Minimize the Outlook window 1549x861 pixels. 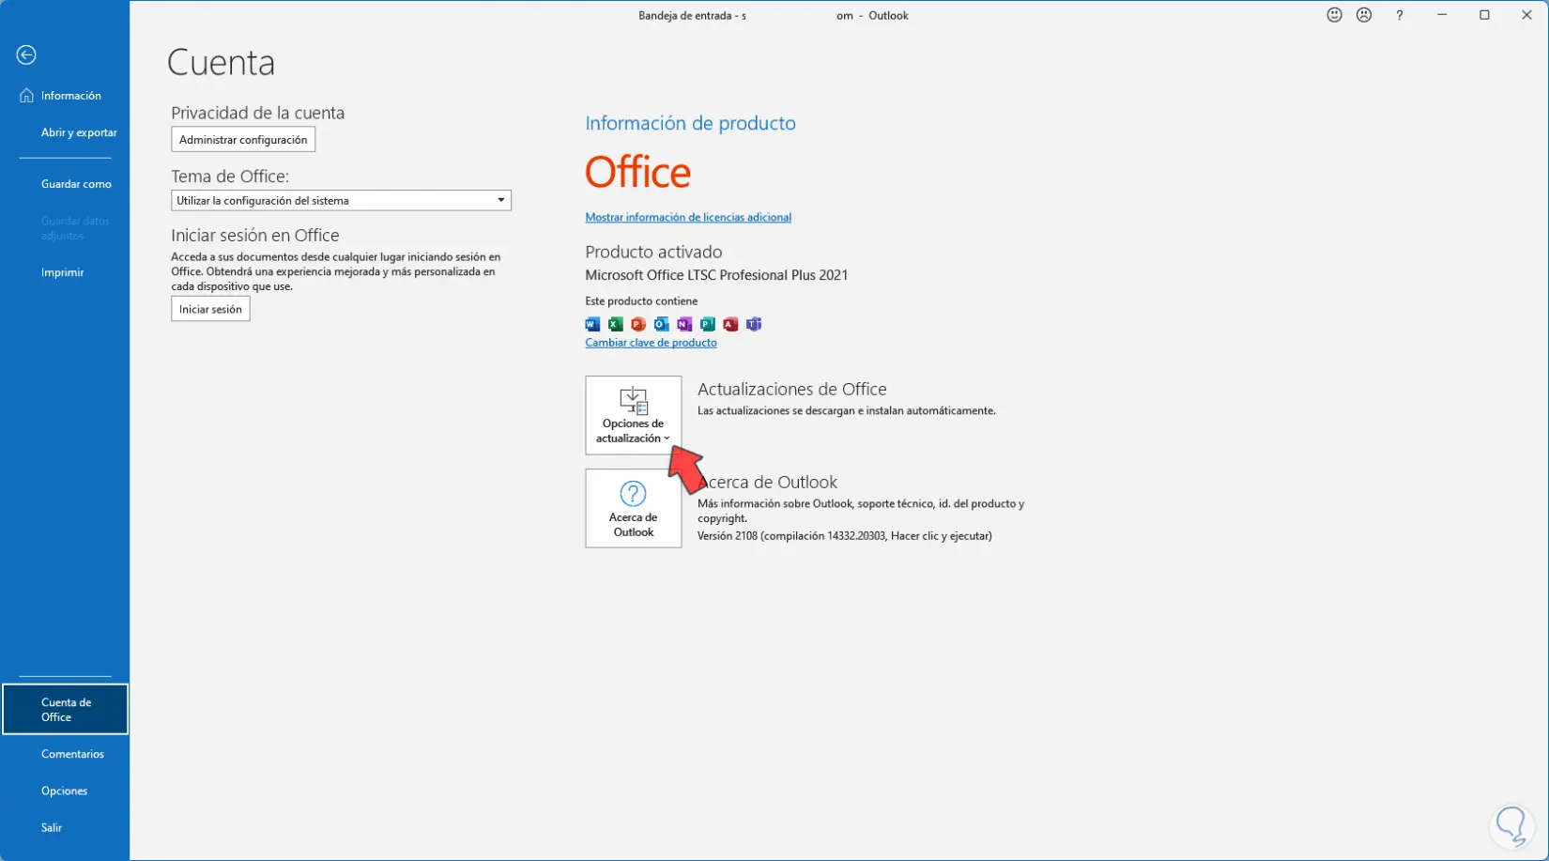pyautogui.click(x=1442, y=15)
